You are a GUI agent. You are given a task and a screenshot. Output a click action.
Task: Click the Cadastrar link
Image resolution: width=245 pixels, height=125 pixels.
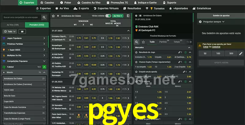(x=216, y=47)
